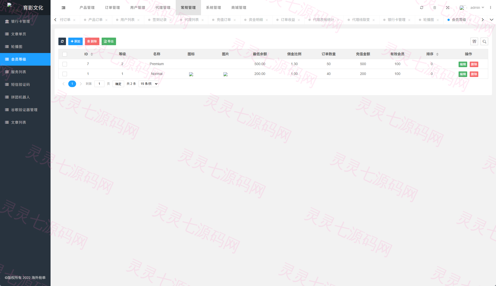Open the table search magnifier icon
The height and width of the screenshot is (286, 496).
click(484, 41)
